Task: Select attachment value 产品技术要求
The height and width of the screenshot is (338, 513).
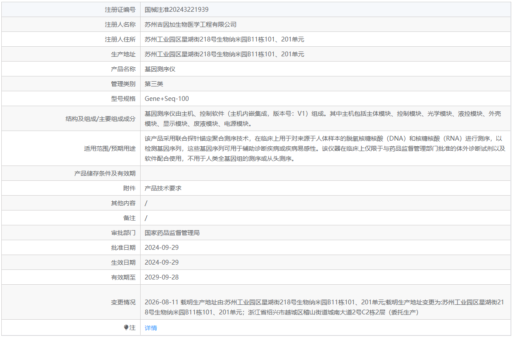Action: (163, 188)
